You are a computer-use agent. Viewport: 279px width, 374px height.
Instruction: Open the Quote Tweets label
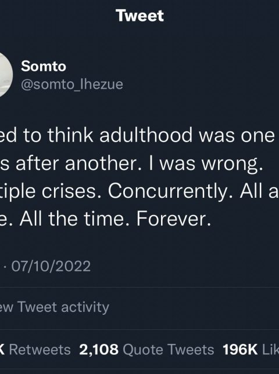pos(169,350)
